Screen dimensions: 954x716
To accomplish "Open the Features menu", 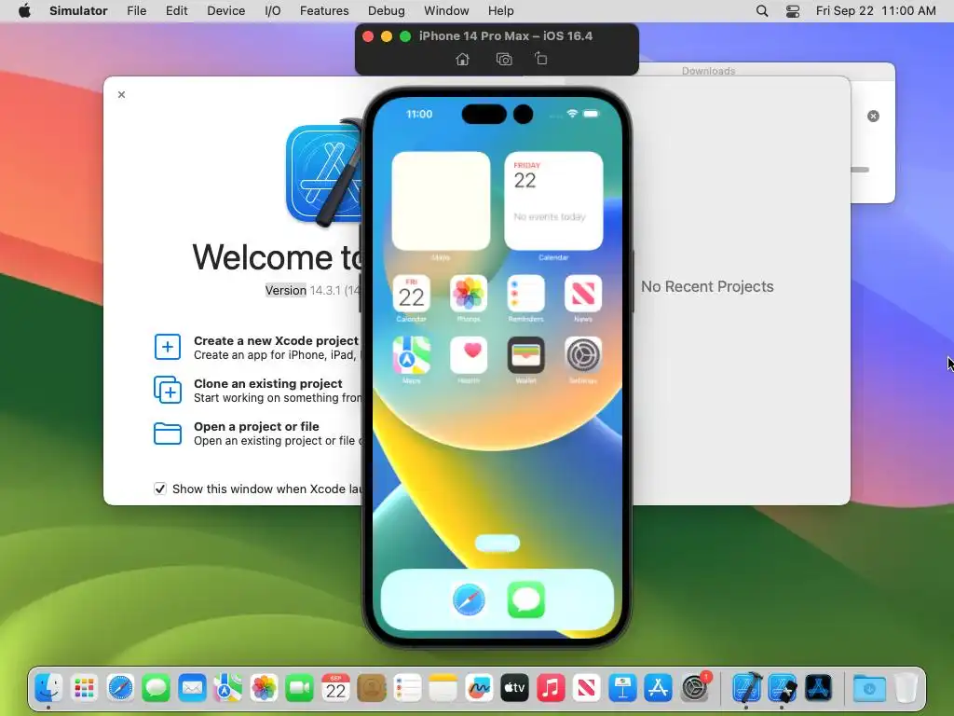I will [324, 11].
